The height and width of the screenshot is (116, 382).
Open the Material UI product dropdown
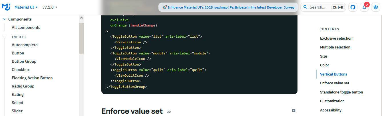pos(26,7)
